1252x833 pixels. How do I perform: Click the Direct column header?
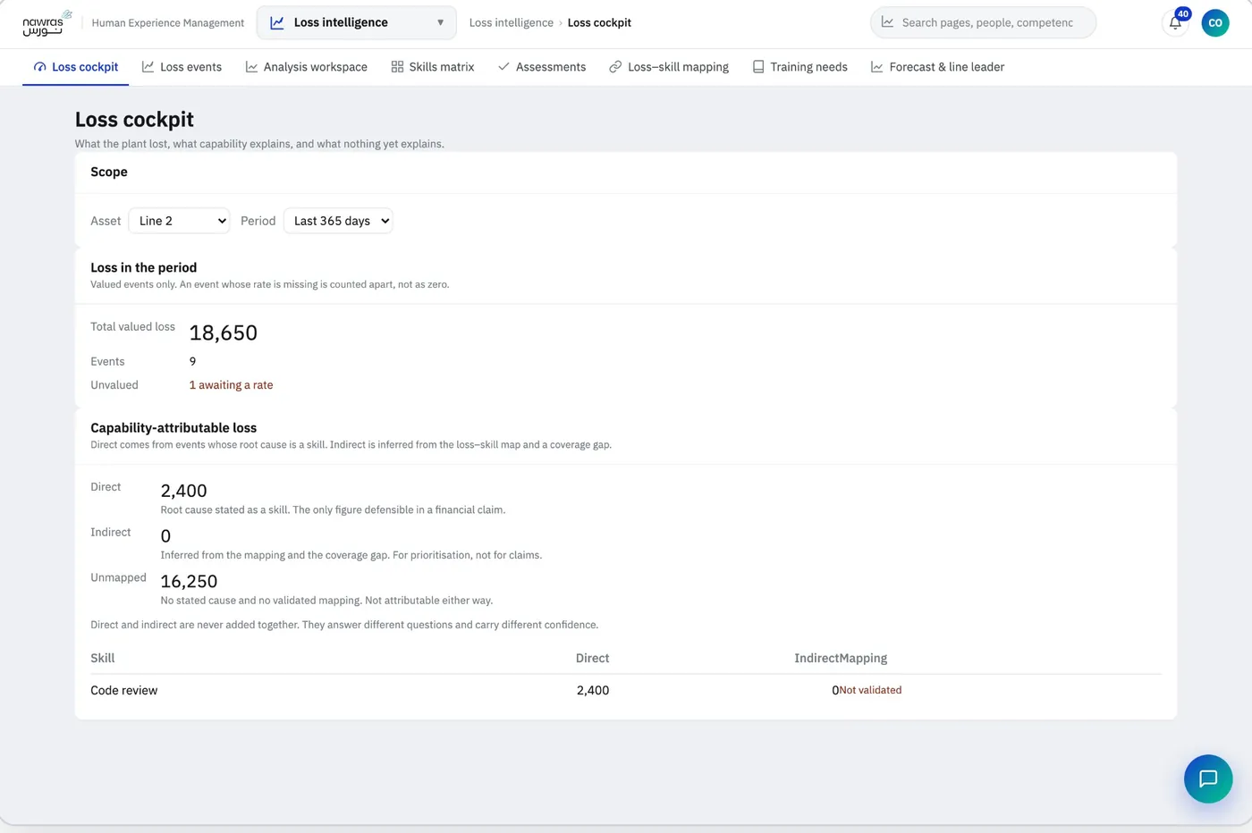[592, 658]
